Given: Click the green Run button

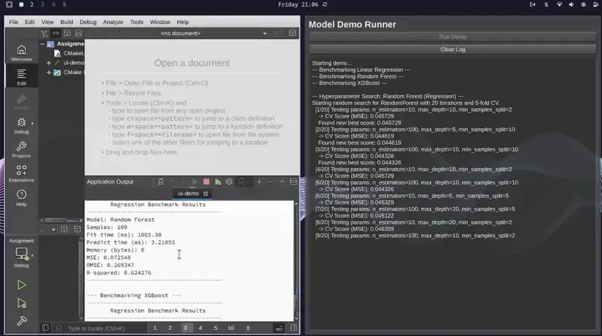Looking at the screenshot, I should [x=22, y=285].
